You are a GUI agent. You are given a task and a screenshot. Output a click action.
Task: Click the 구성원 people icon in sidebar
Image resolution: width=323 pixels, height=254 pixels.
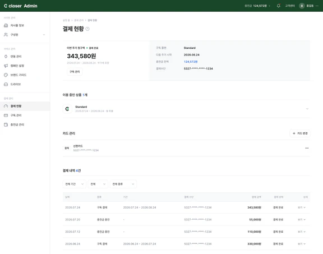6,35
